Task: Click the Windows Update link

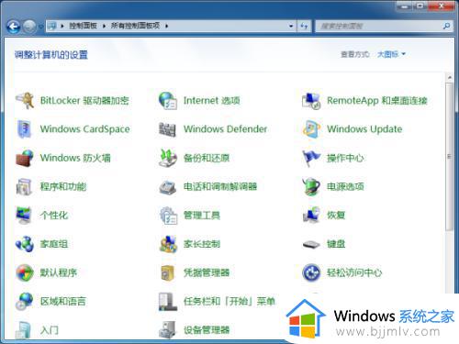Action: pos(364,129)
